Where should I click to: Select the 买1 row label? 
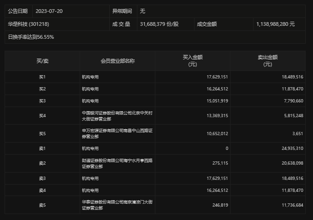pos(42,77)
